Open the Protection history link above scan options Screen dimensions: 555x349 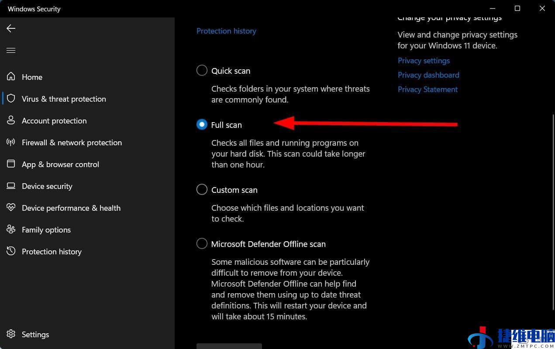coord(226,31)
